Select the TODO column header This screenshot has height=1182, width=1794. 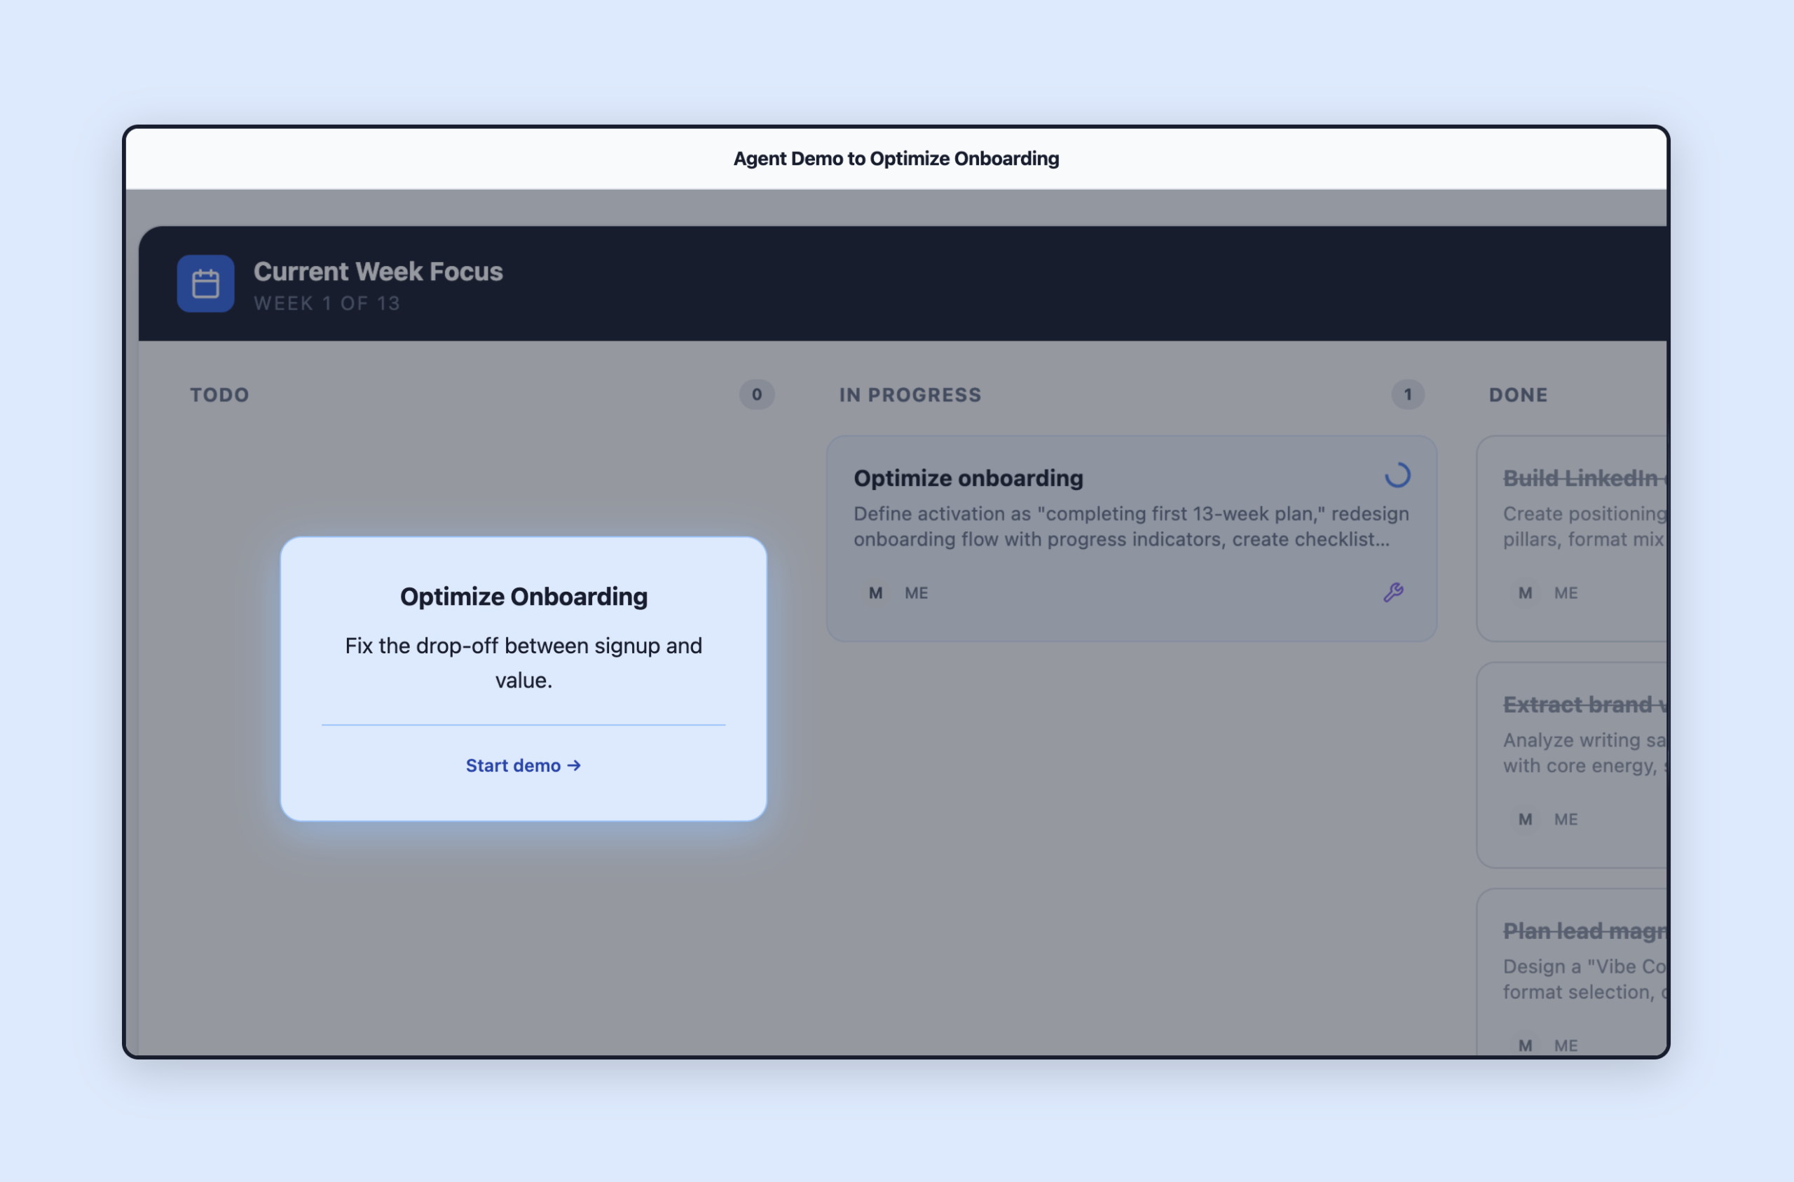pos(219,394)
